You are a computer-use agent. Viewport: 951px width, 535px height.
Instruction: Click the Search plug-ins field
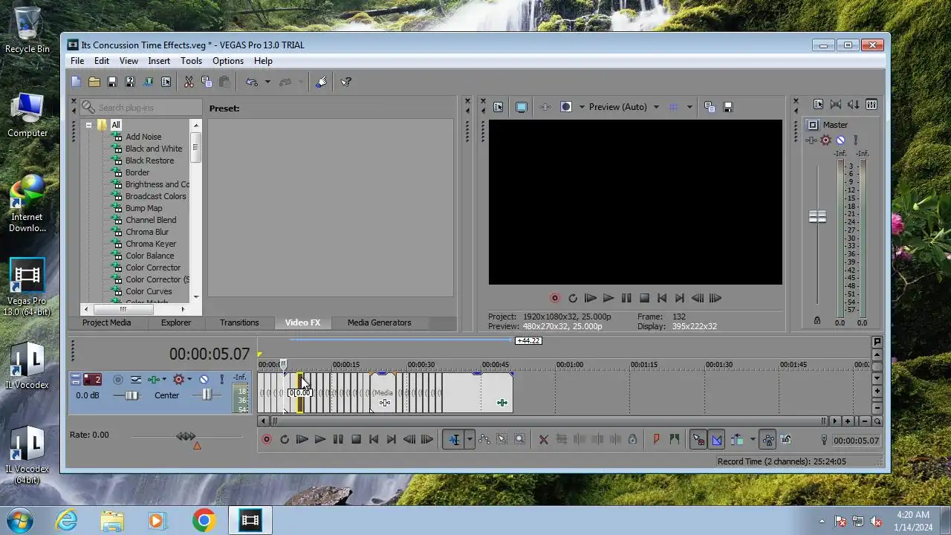pos(140,108)
